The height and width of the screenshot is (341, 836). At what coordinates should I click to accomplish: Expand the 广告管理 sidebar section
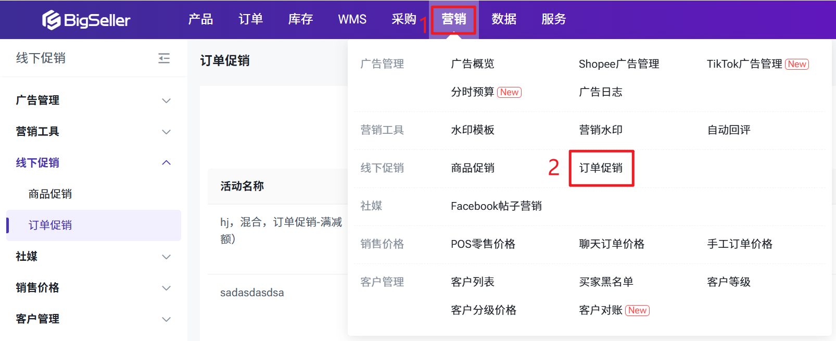coord(166,100)
